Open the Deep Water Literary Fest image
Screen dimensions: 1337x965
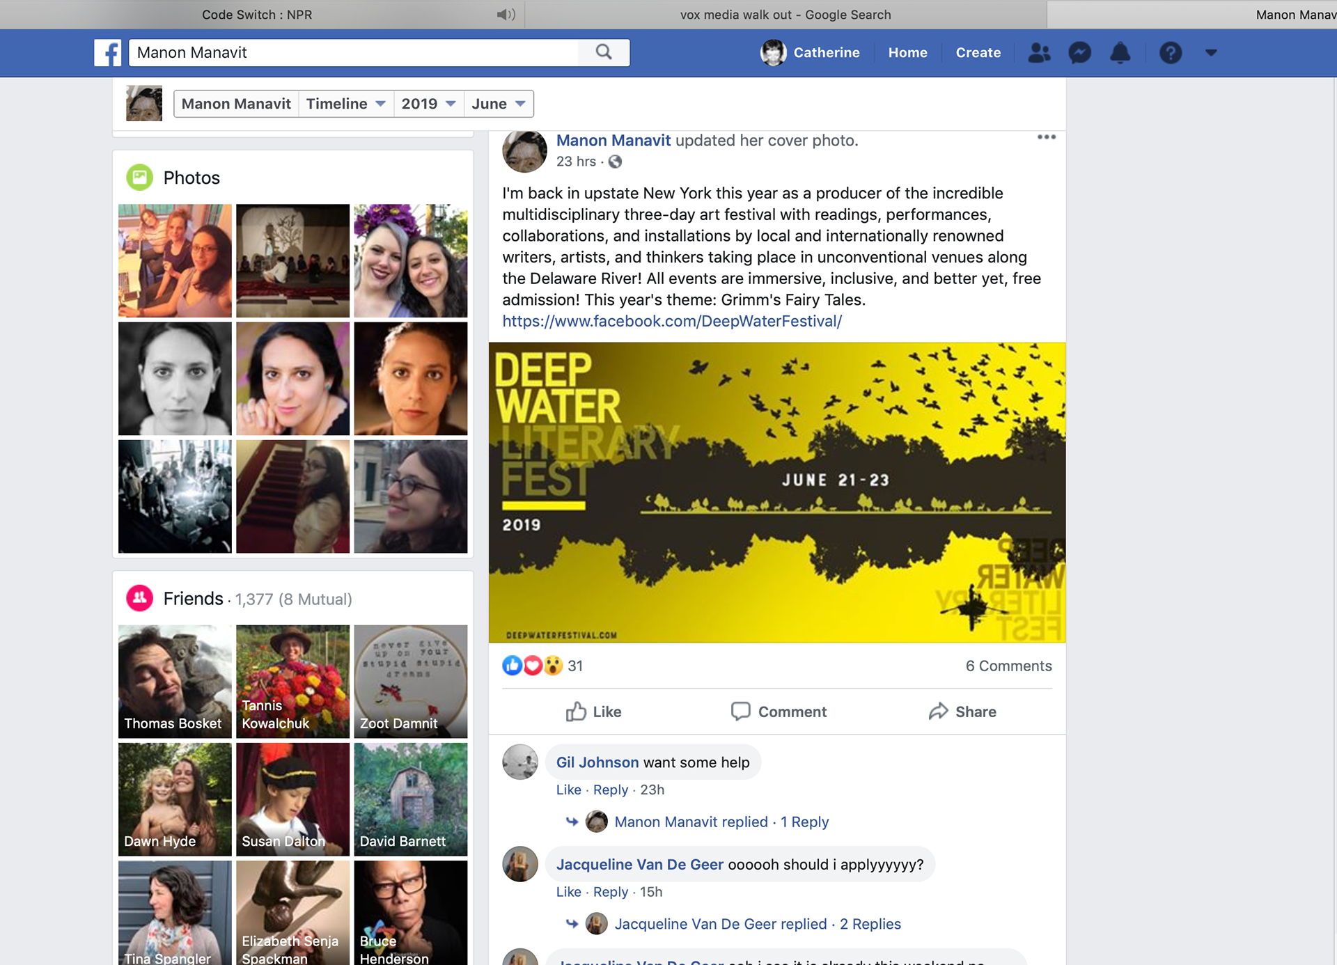click(x=776, y=492)
